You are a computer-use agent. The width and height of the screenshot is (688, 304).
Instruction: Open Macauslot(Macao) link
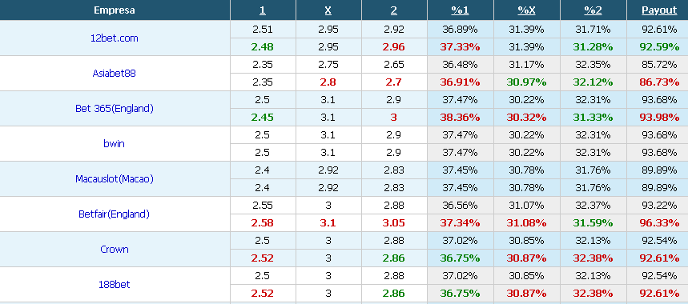point(114,178)
